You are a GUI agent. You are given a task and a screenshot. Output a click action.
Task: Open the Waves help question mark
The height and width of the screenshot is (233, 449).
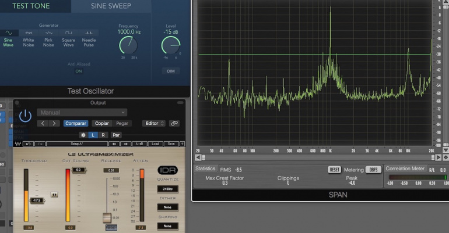(x=182, y=144)
